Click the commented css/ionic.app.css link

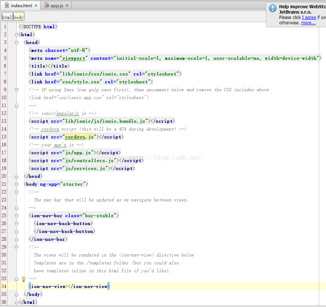tap(89, 97)
